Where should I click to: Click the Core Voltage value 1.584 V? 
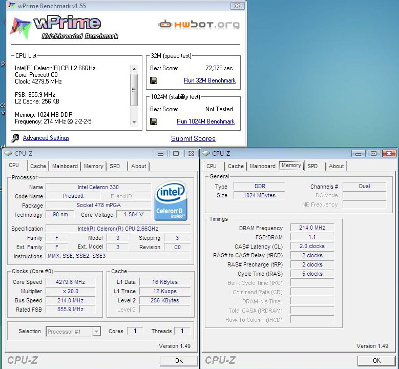coord(134,214)
